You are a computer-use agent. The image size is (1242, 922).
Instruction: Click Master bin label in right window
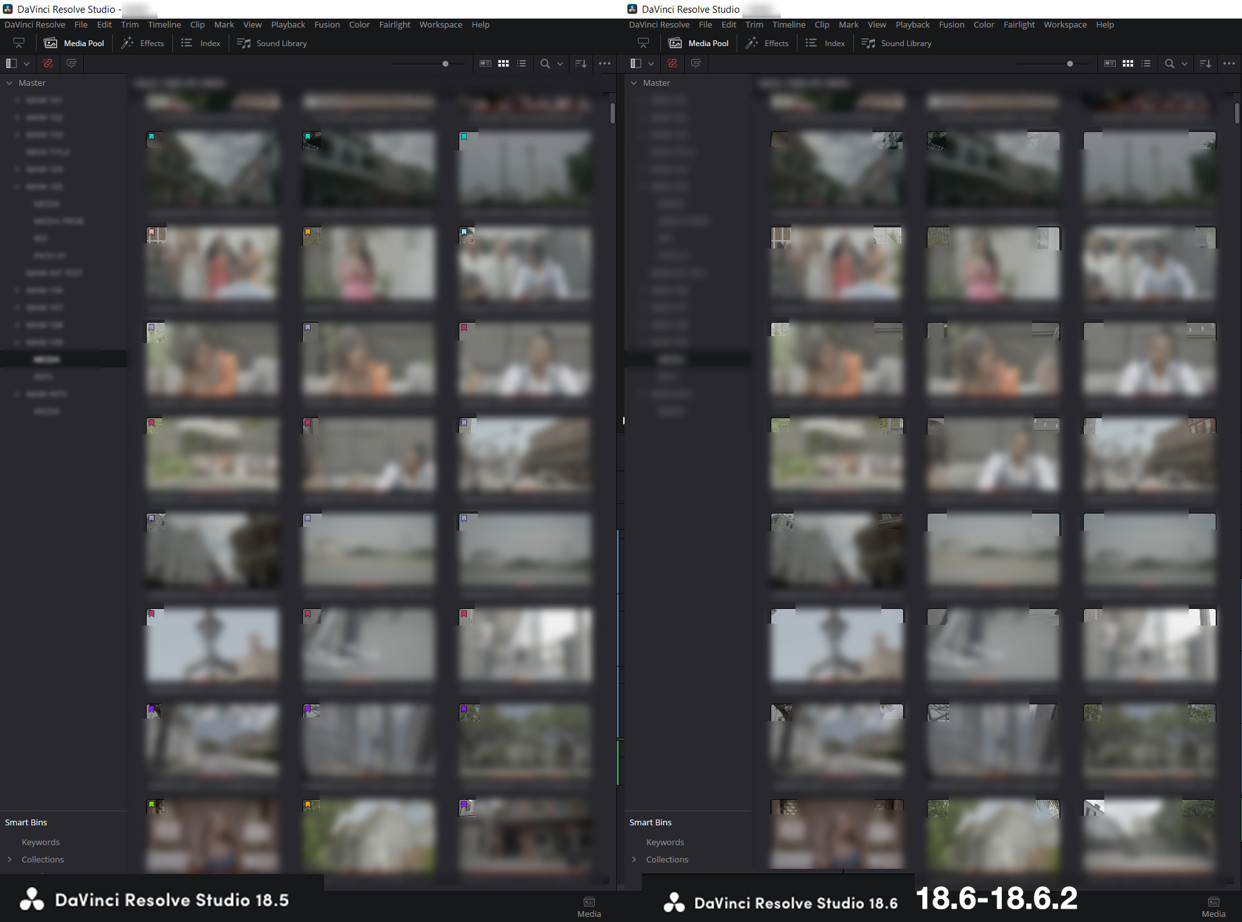[657, 83]
